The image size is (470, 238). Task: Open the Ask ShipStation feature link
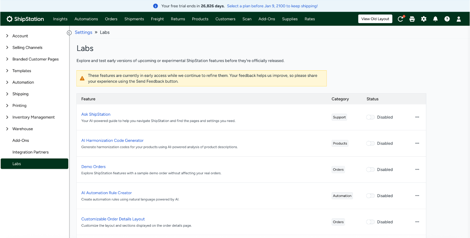[x=96, y=114]
